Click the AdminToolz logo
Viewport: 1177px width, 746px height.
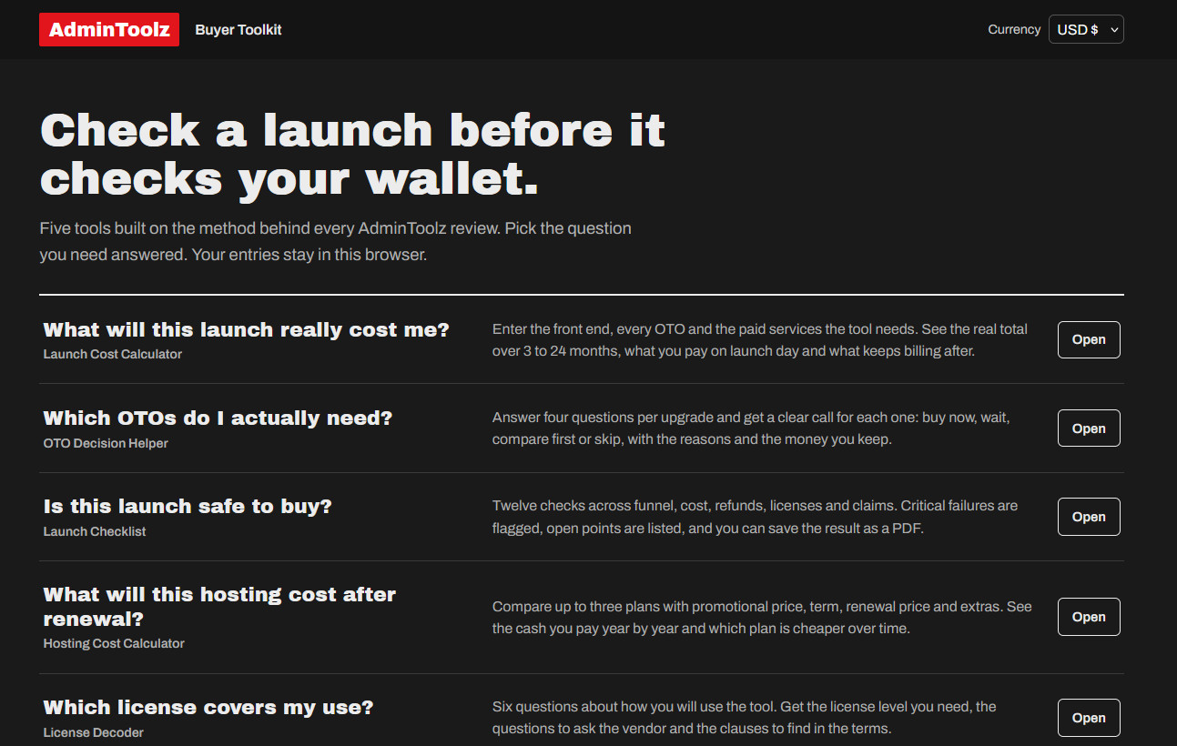pyautogui.click(x=109, y=29)
